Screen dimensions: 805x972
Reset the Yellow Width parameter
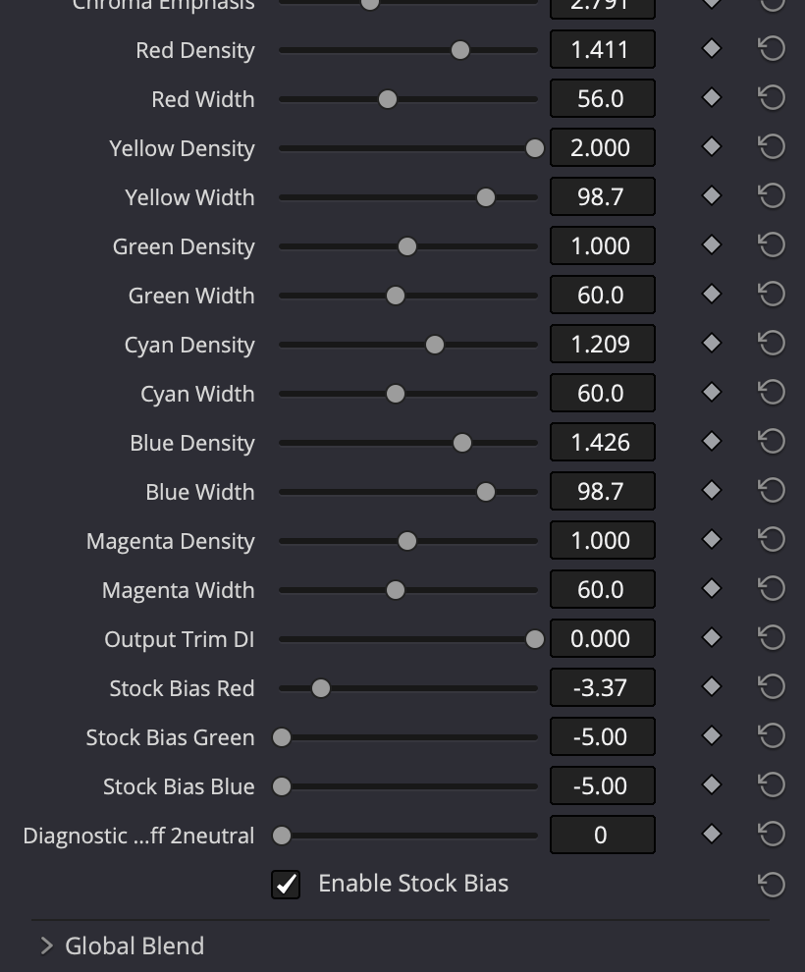(772, 196)
